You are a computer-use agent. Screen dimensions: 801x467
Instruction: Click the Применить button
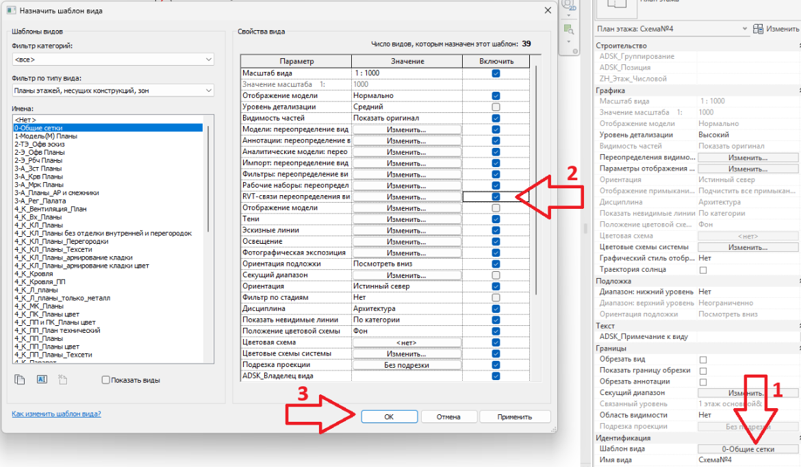click(x=514, y=417)
